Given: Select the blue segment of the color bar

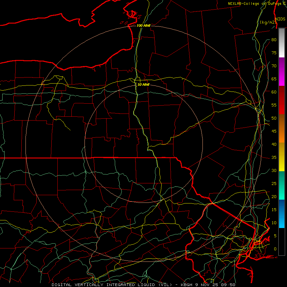Looking at the screenshot, I should (282, 214).
